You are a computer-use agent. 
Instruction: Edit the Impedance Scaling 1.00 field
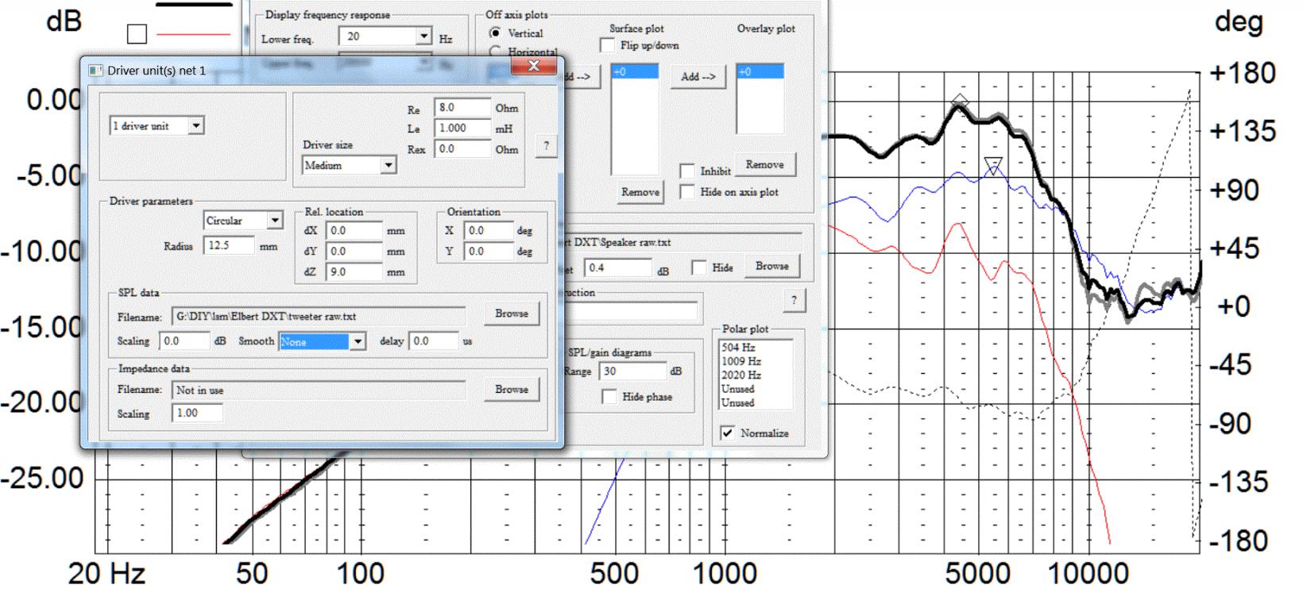click(x=197, y=413)
